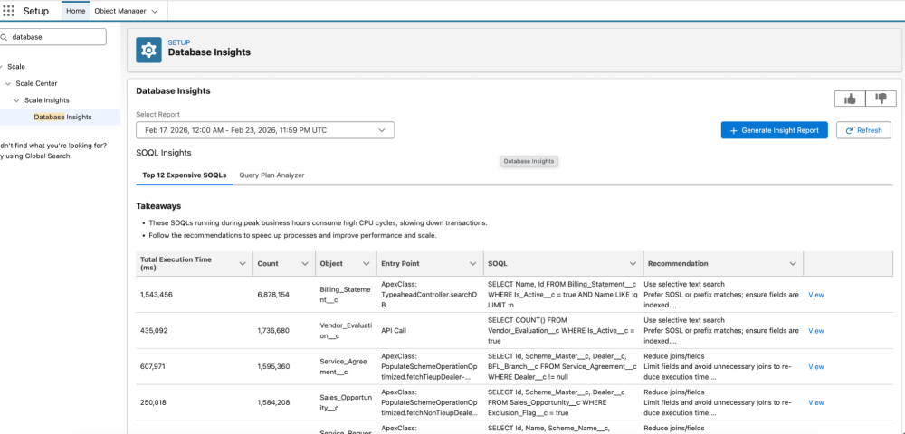Go to the Home tab
The image size is (905, 434).
click(76, 11)
